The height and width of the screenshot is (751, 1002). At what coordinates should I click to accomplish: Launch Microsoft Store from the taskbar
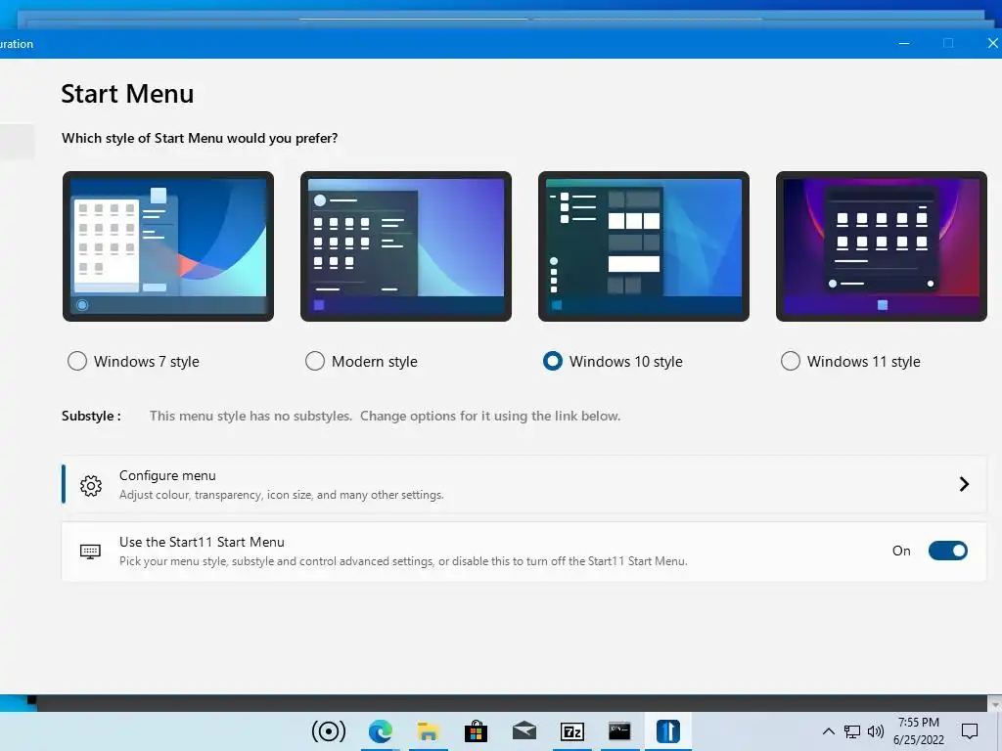(x=477, y=731)
